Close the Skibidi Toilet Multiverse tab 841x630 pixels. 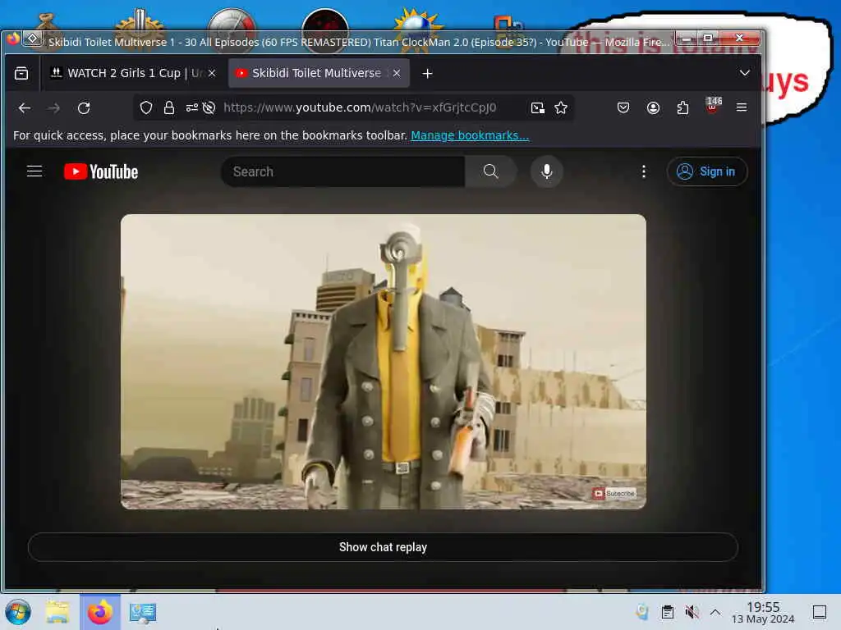[x=397, y=73]
